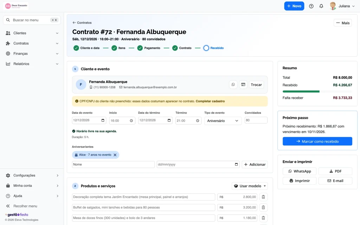Open client ID card icon
The image size is (360, 225).
click(243, 84)
